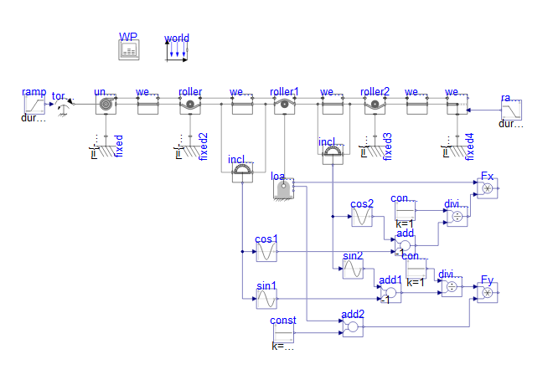Select the ramp source block at left

pyautogui.click(x=34, y=105)
